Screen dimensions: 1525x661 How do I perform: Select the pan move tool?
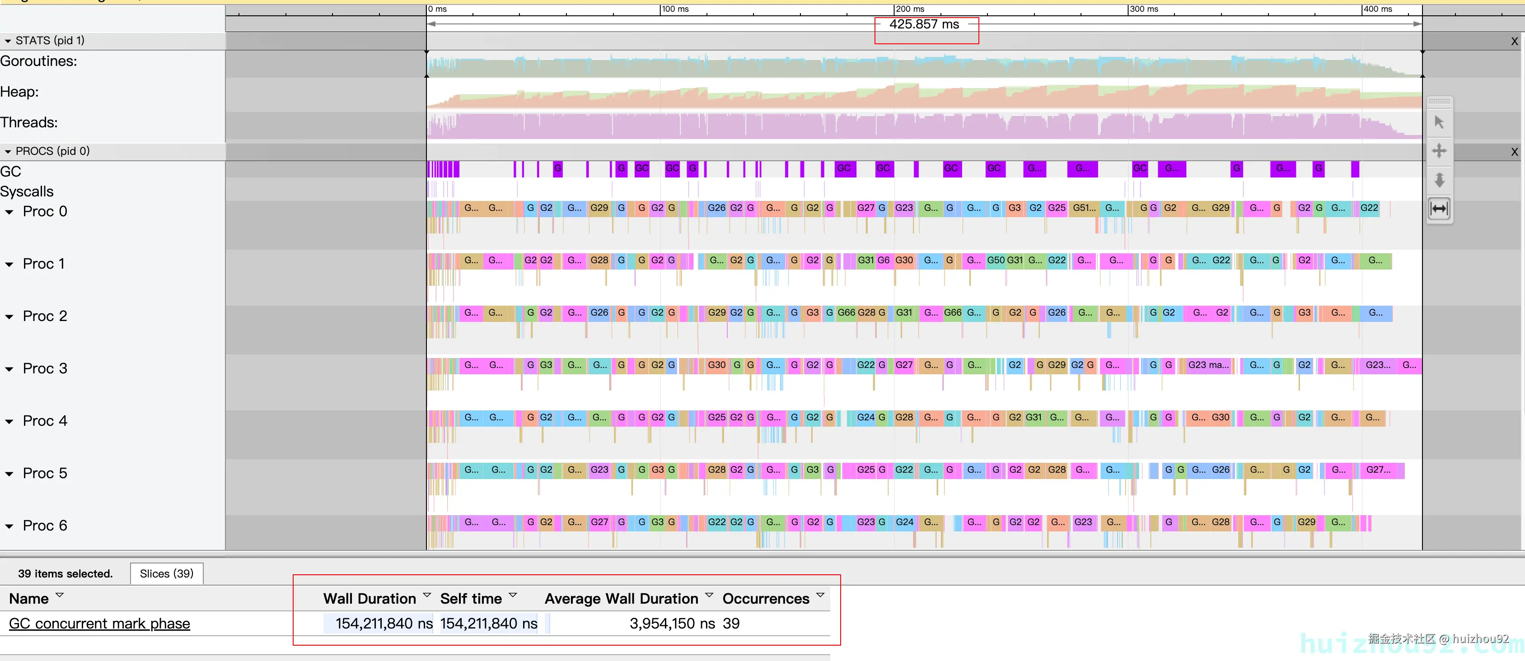pos(1439,151)
